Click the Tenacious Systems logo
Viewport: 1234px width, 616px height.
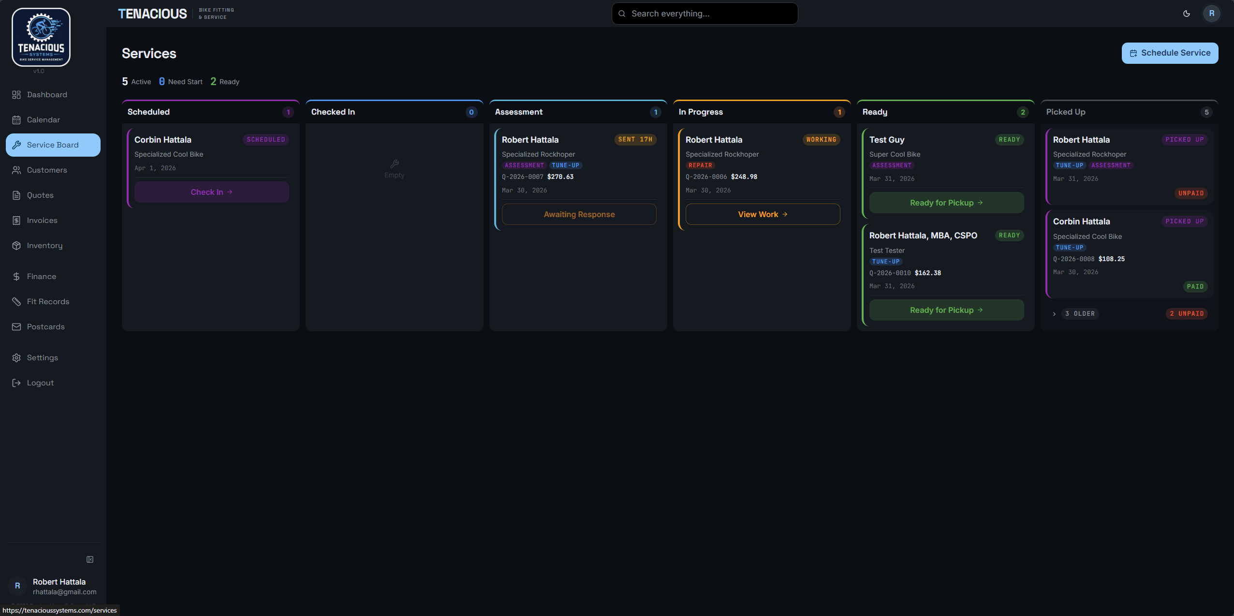click(41, 37)
